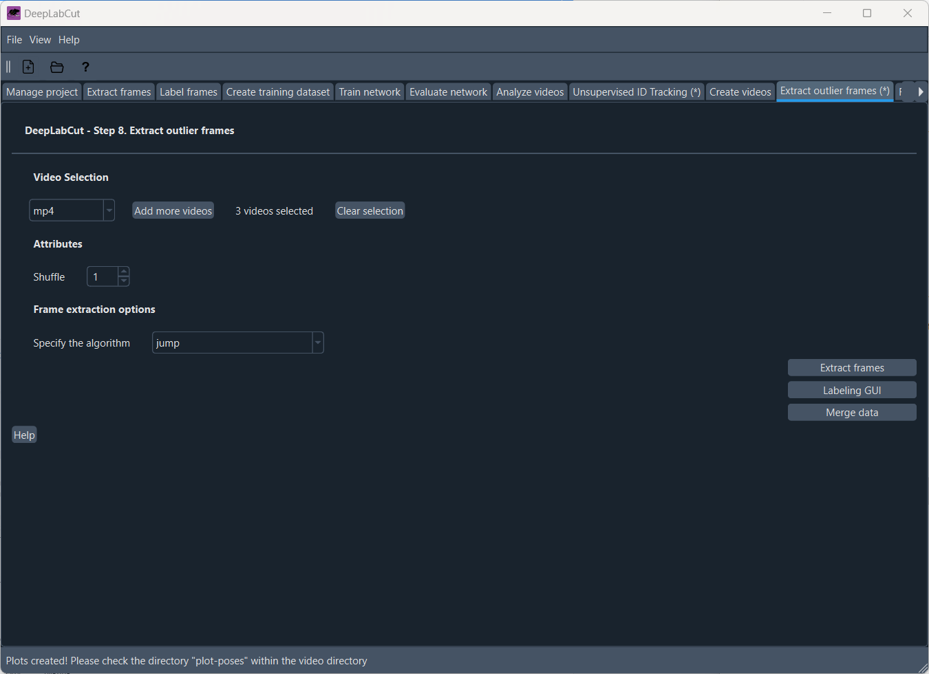The height and width of the screenshot is (674, 929).
Task: Click the Shuffle number field
Action: [103, 276]
